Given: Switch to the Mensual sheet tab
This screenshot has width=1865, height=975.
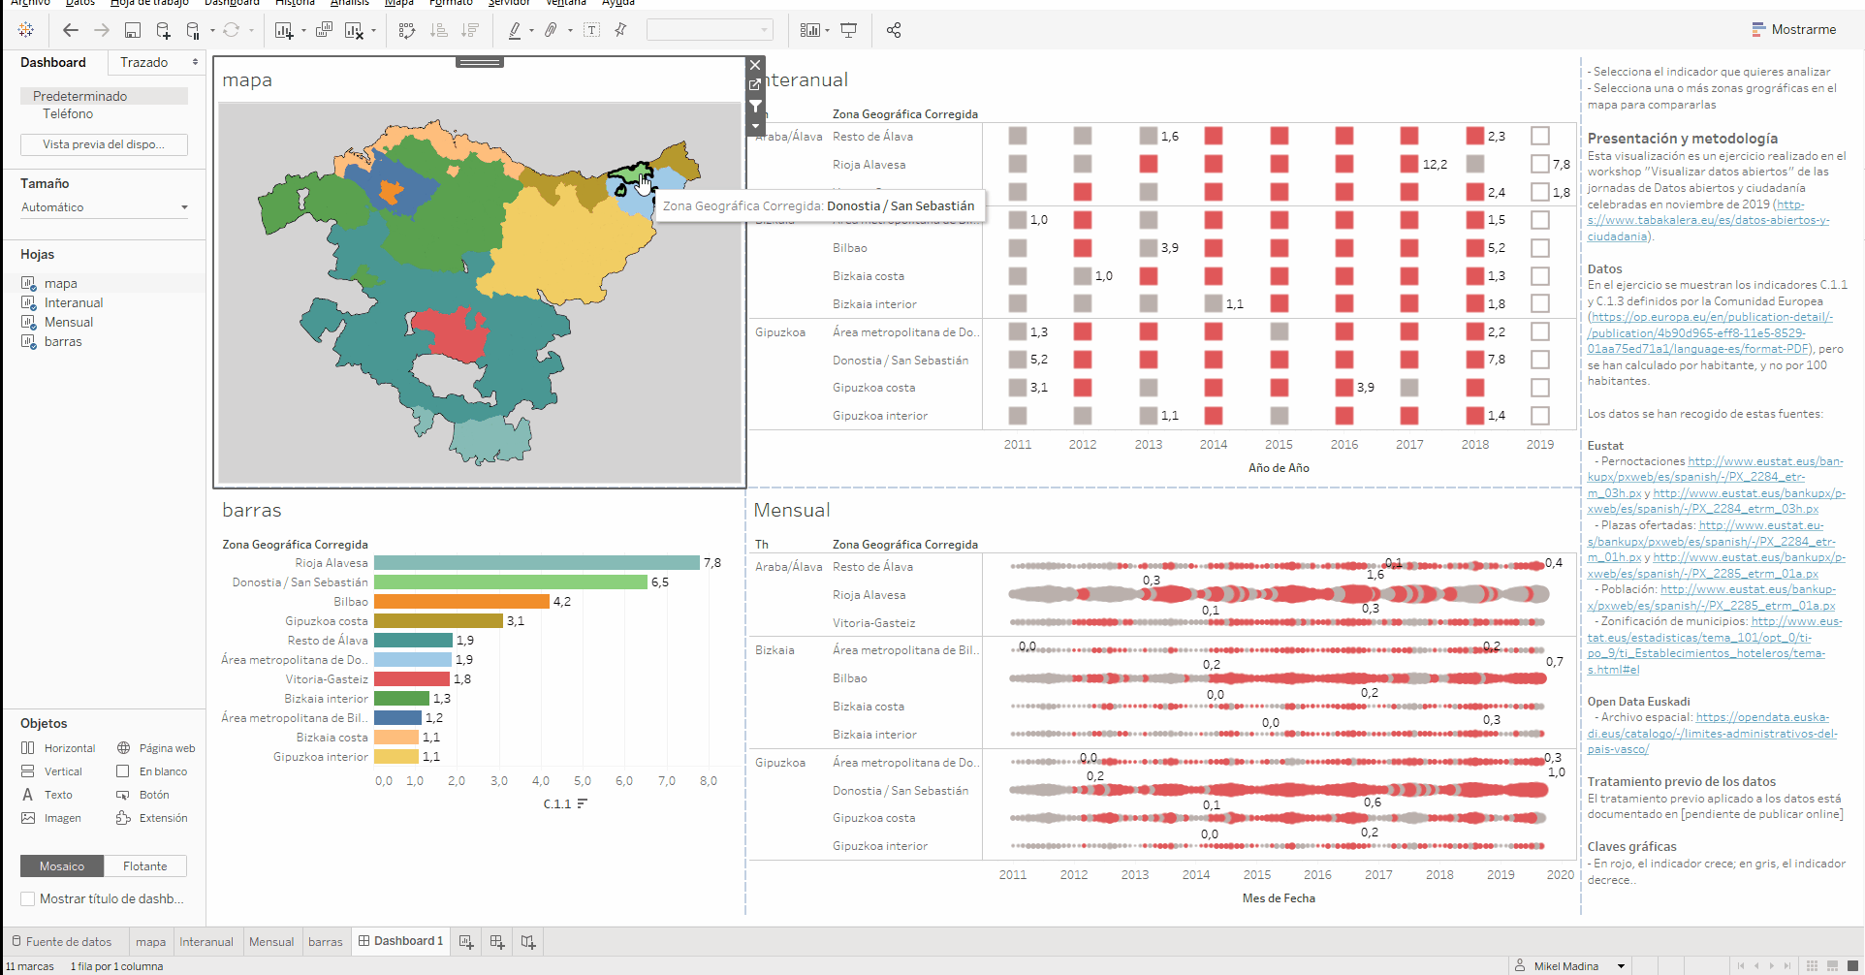Looking at the screenshot, I should click(271, 942).
